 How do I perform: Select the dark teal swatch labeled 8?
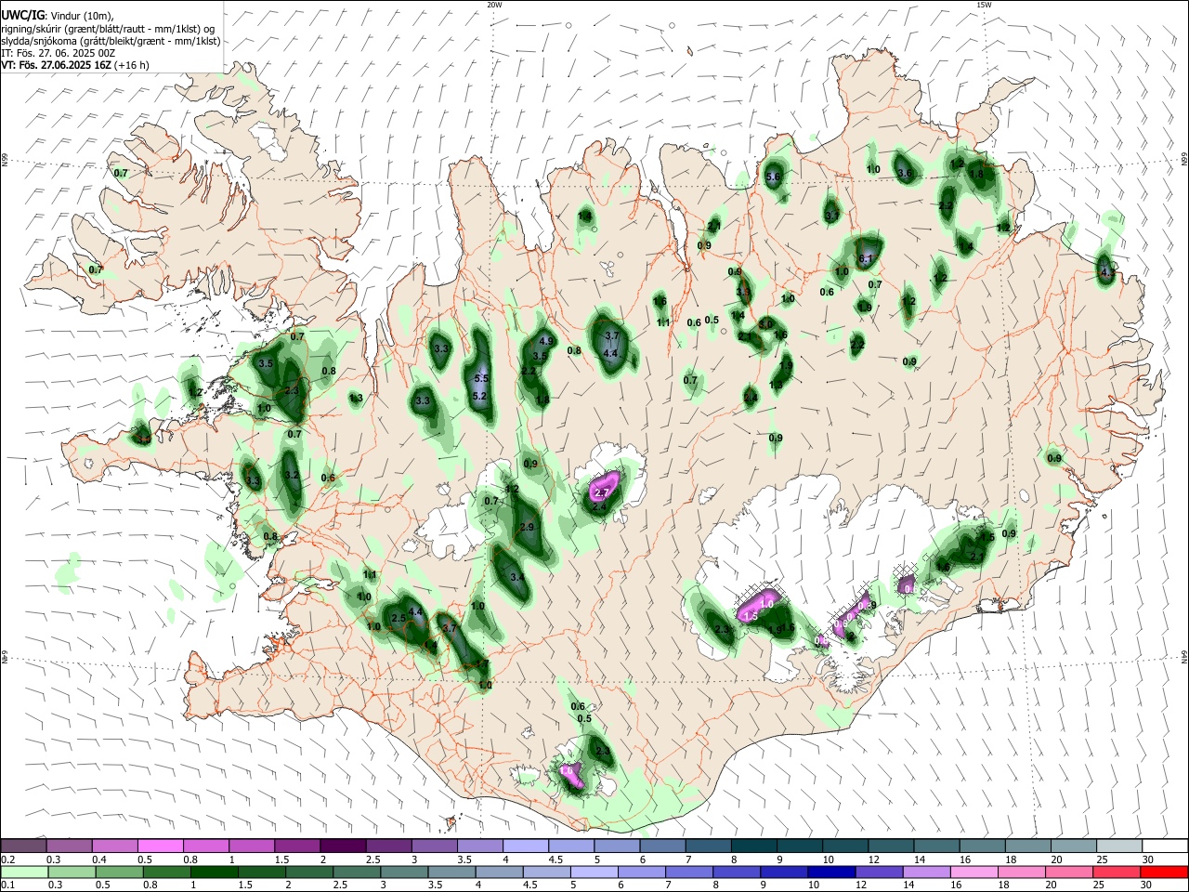pyautogui.click(x=752, y=846)
